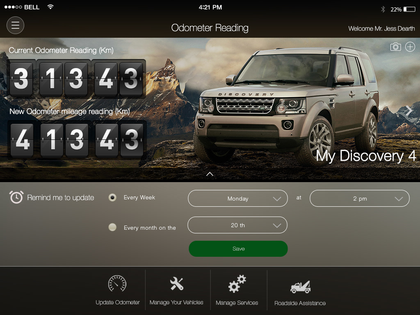Image resolution: width=420 pixels, height=315 pixels.
Task: Click the green Save button
Action: (238, 249)
